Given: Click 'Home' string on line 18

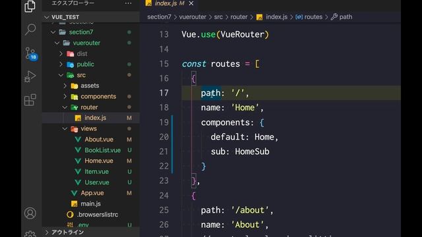Looking at the screenshot, I should [245, 107].
